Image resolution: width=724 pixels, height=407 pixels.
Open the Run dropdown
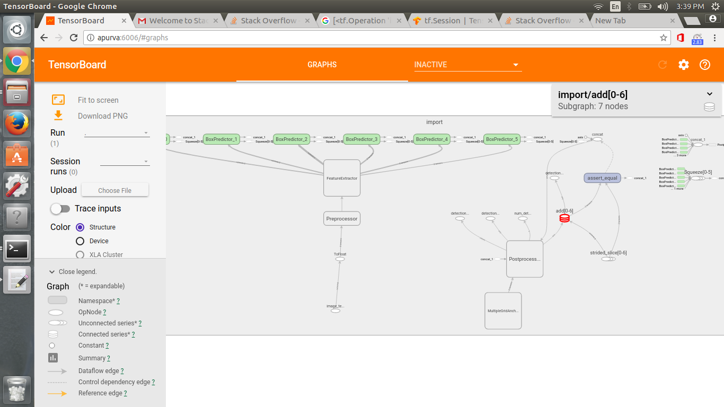pos(117,132)
